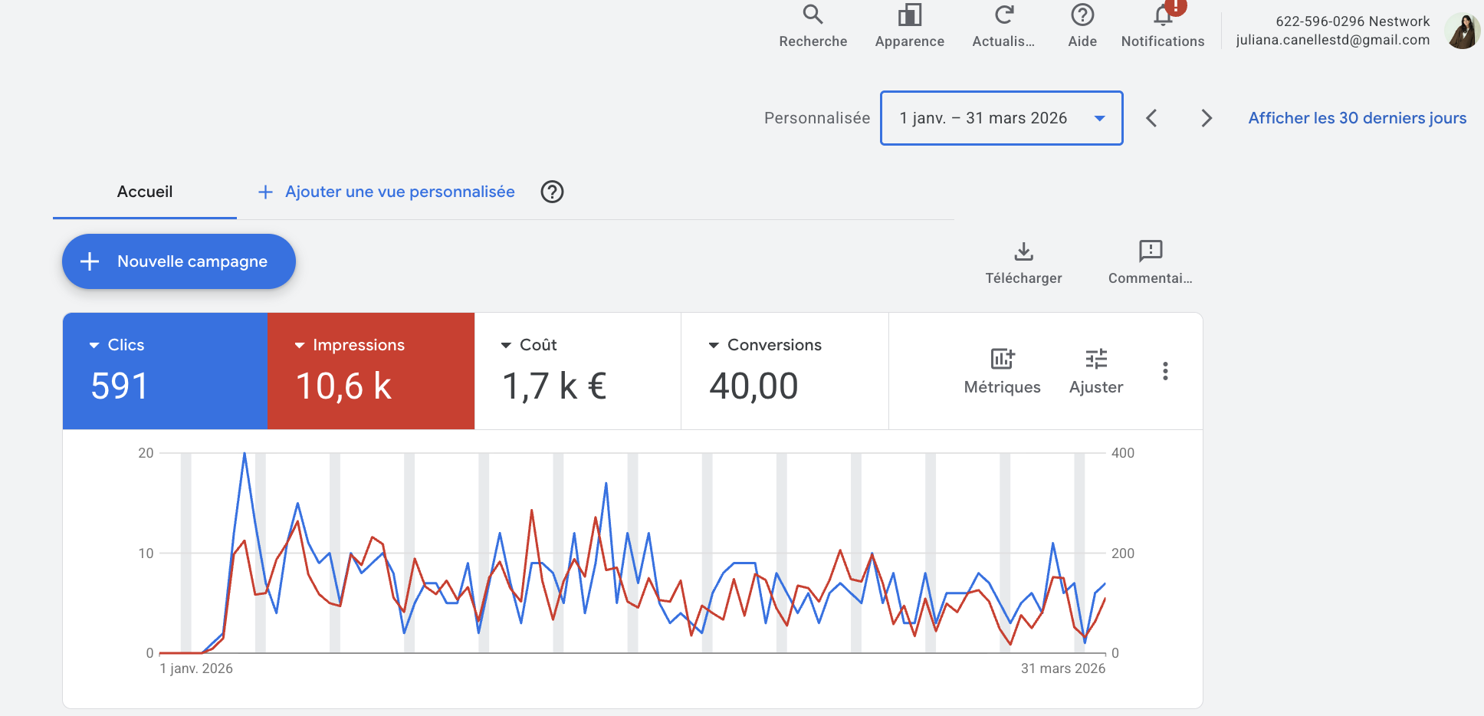1484x716 pixels.
Task: Click the Impressions value 10,6 k
Action: tap(343, 386)
